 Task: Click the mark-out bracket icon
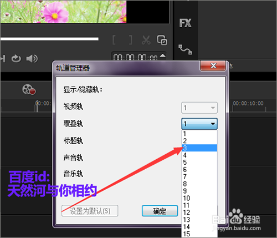pos(131,40)
